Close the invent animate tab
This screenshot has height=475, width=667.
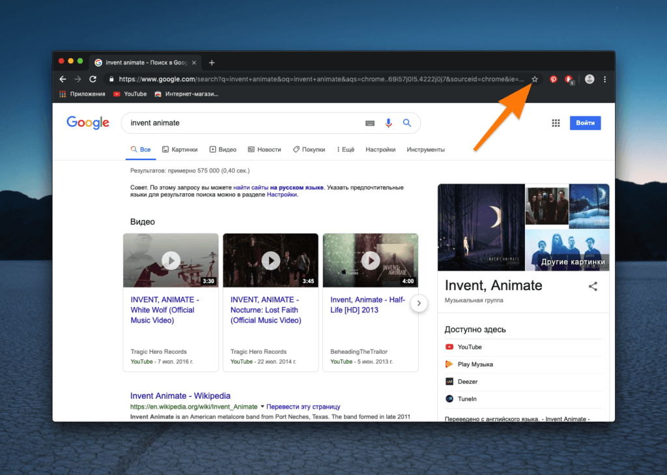(194, 63)
